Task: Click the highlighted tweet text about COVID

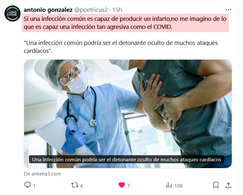Action: [125, 23]
